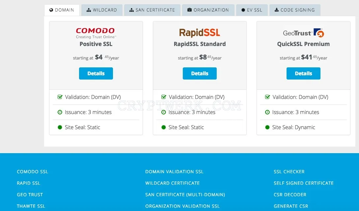Click the Comodo logo
The image size is (359, 211).
96,33
